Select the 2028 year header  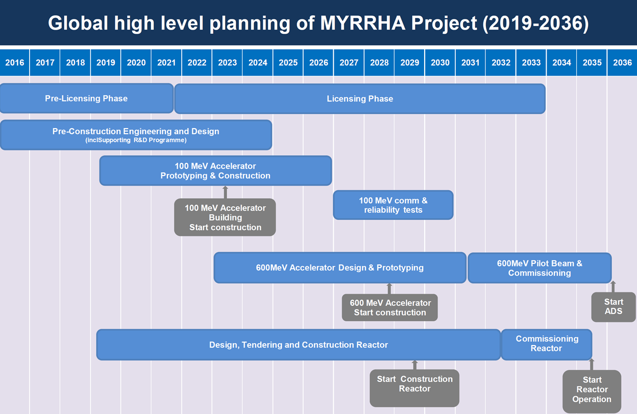click(x=379, y=62)
